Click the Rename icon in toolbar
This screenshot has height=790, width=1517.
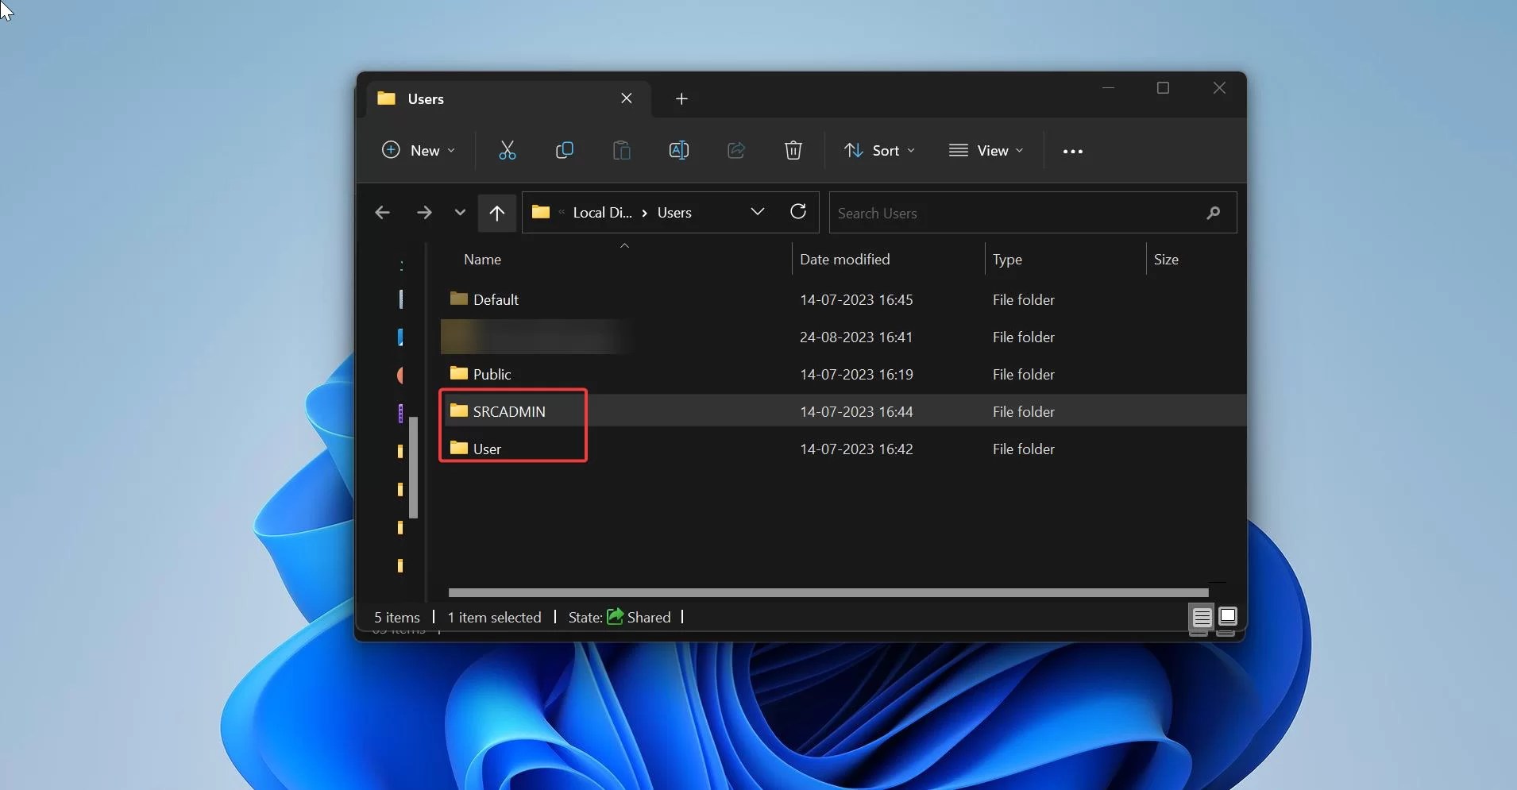[x=679, y=150]
